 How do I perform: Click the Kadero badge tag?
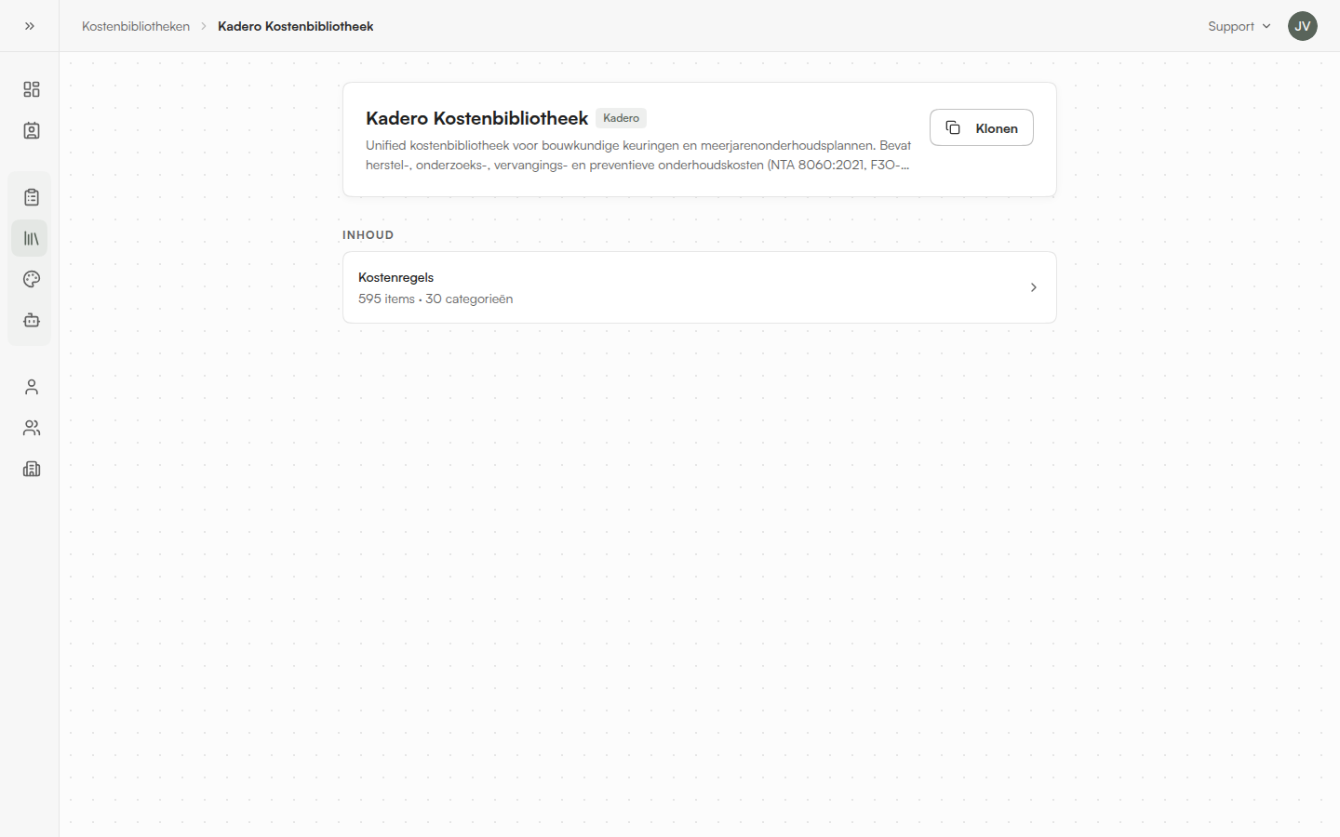[x=621, y=118]
